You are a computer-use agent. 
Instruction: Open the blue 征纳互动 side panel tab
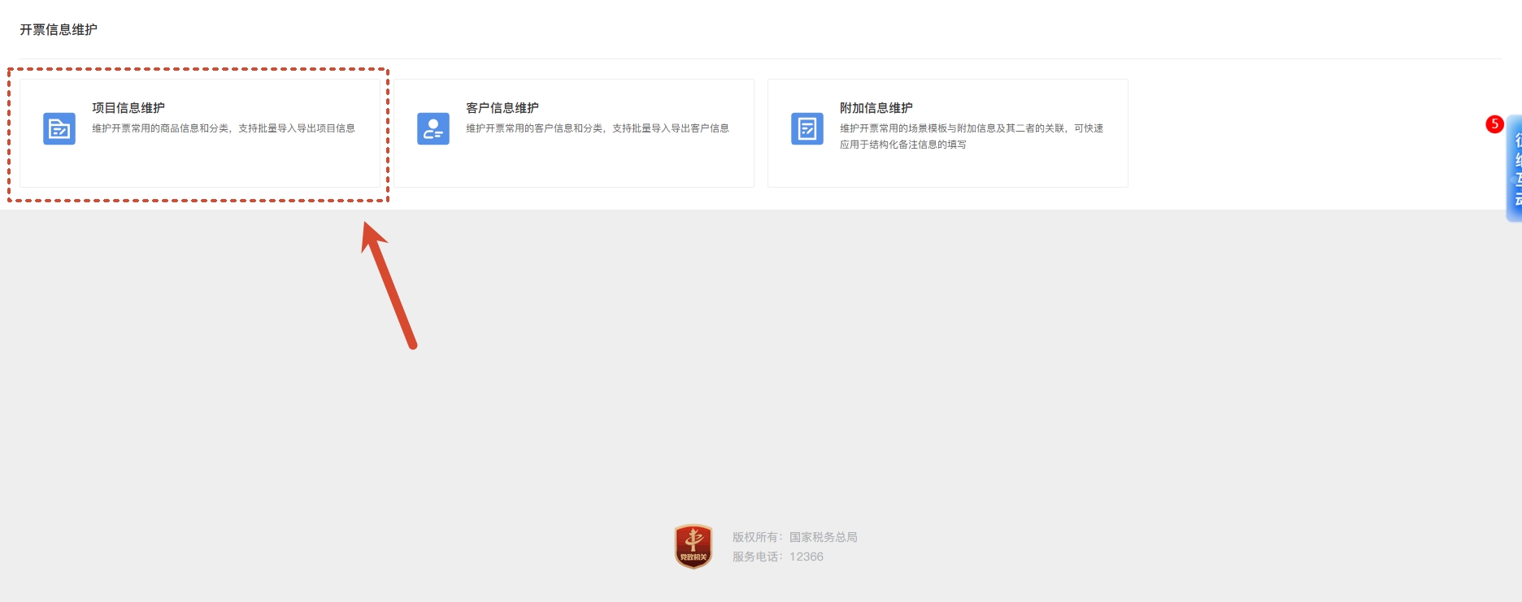pyautogui.click(x=1515, y=168)
